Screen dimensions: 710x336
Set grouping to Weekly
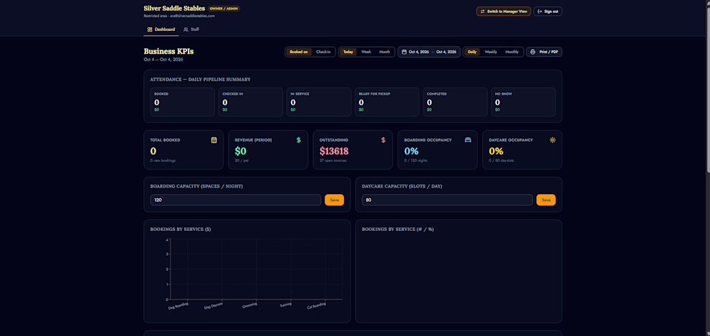tap(491, 52)
